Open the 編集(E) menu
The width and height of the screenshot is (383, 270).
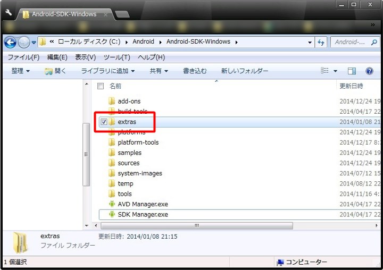click(x=57, y=57)
